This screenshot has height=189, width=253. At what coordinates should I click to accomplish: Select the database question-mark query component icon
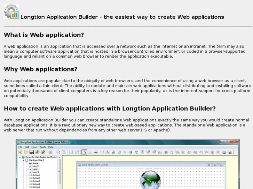click(148, 152)
